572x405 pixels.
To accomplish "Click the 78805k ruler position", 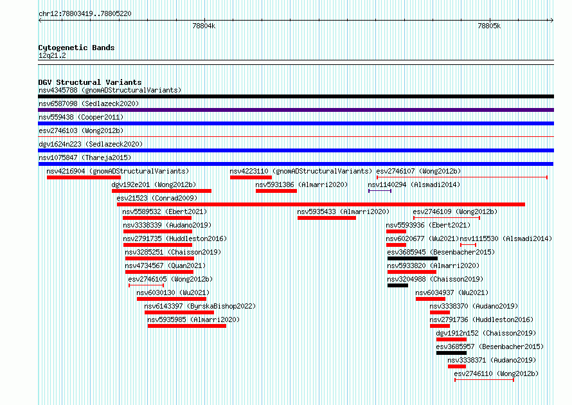I will [489, 26].
